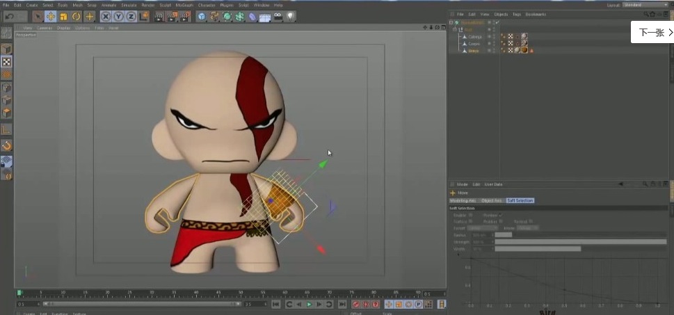
Task: Open the spline pen tools icon
Action: point(214,17)
